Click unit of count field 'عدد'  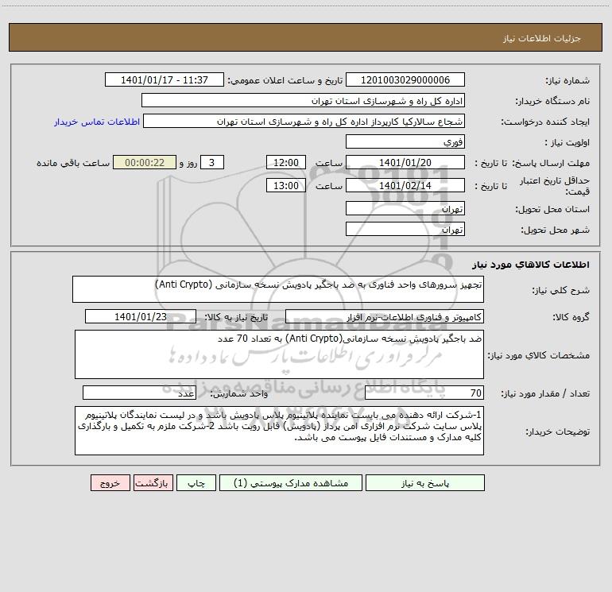coord(139,393)
